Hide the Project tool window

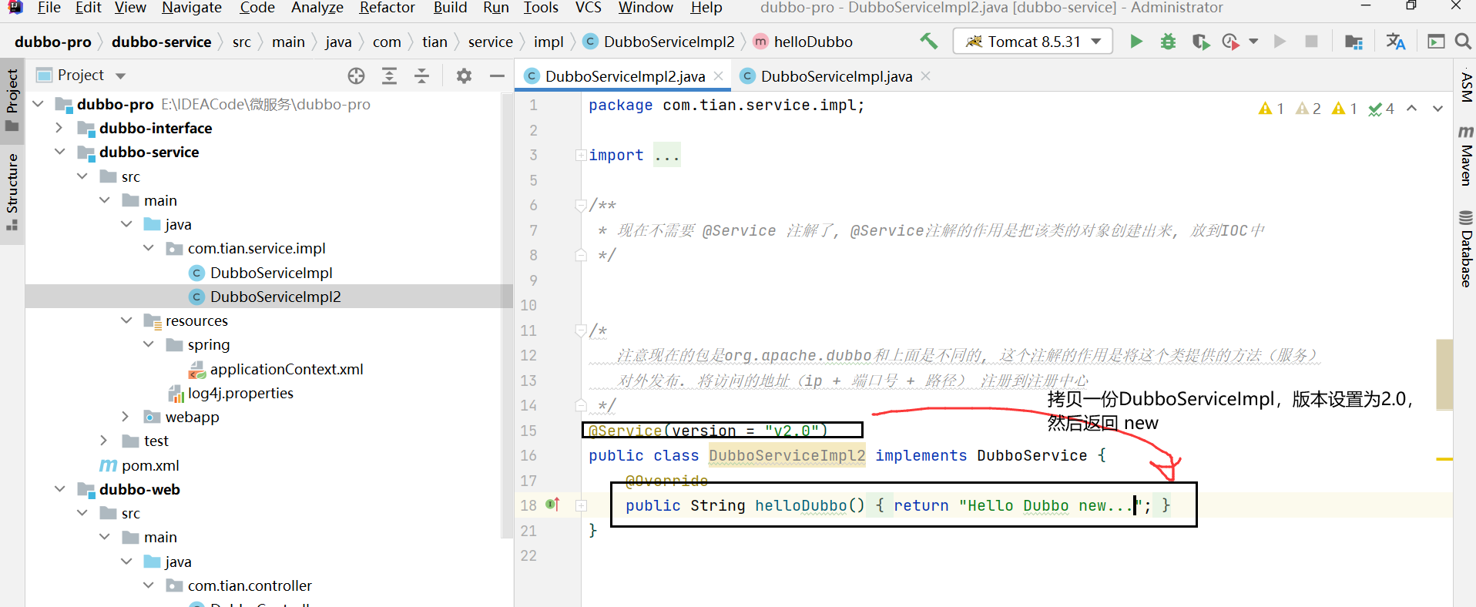(497, 75)
